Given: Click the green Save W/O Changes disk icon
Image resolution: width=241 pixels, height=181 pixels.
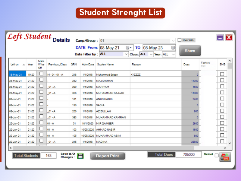Looking at the screenshot, I should pos(80,156).
